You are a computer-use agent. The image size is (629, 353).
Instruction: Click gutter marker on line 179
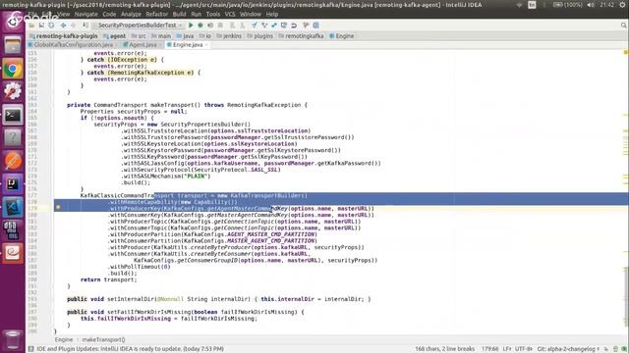pos(58,208)
